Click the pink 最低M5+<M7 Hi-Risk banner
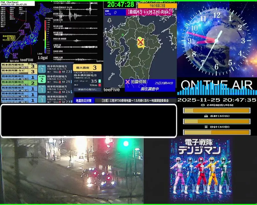This screenshot has height=205, width=257. (x=149, y=12)
